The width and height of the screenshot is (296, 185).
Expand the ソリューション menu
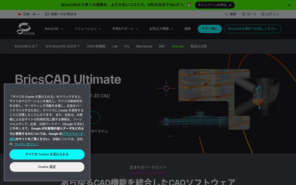click(87, 29)
